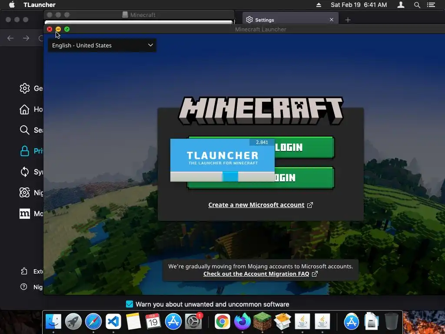The height and width of the screenshot is (334, 445).
Task: Open Firefox Nightly from the dock
Action: pos(242,321)
